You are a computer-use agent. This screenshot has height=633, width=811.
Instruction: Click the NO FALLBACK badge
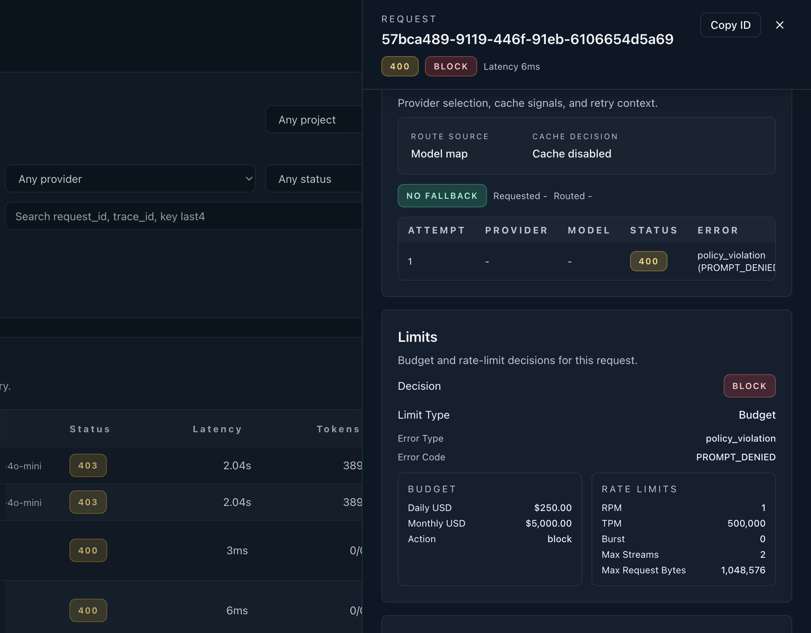click(442, 196)
